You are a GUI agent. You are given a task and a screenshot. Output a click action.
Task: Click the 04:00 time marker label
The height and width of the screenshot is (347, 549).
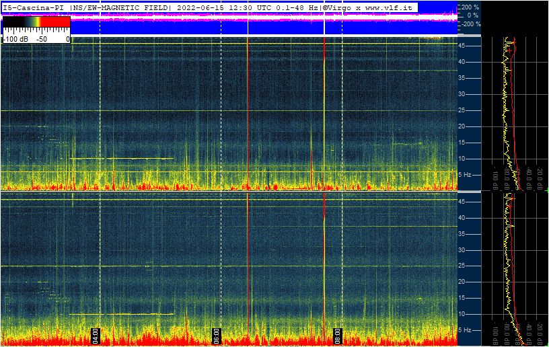tap(96, 336)
